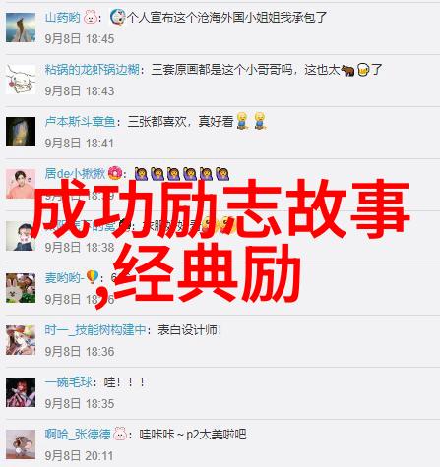Click the ox emoji in the second comment
Viewport: 440px width, 467px height.
pos(347,70)
